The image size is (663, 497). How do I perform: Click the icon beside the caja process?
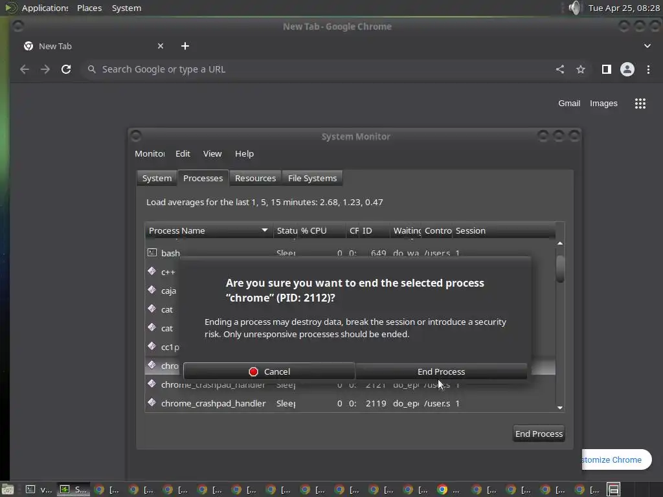(x=152, y=289)
